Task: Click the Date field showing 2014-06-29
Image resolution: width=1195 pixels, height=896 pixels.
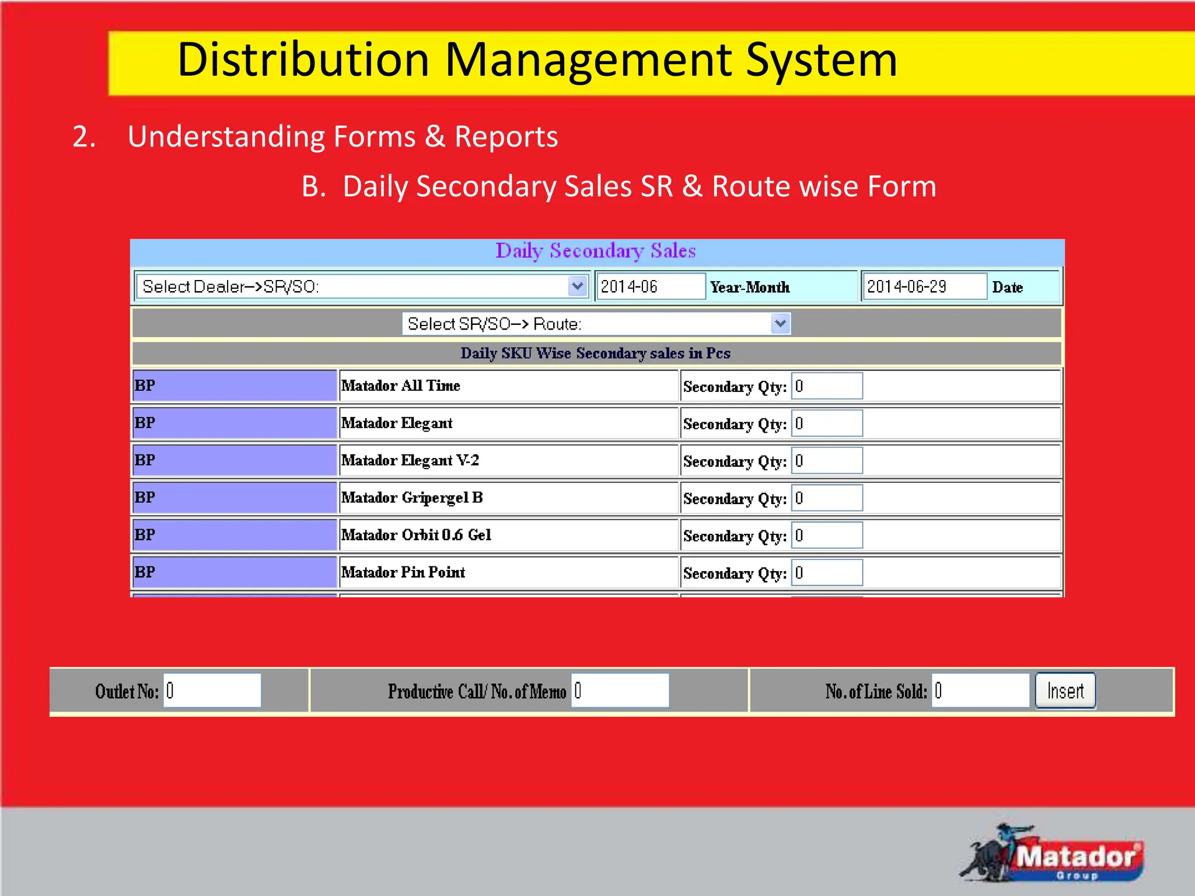Action: tap(924, 286)
